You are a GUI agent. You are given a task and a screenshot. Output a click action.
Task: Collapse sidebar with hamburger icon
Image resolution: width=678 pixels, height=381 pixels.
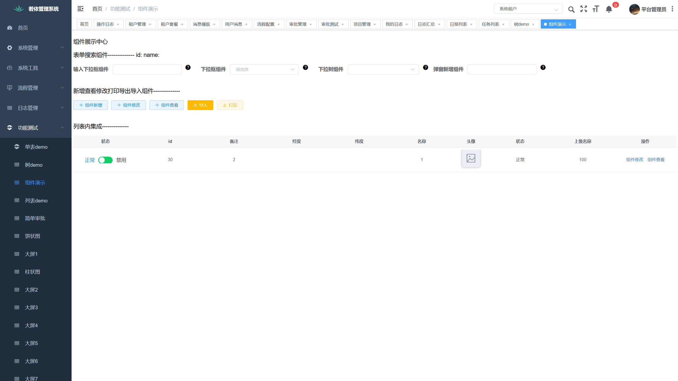80,9
